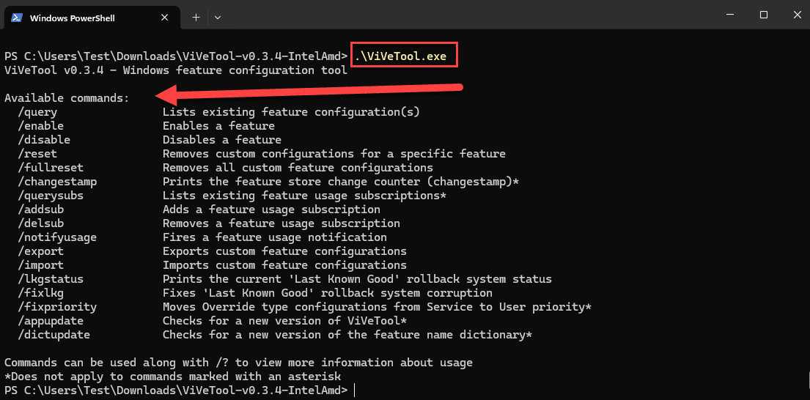The height and width of the screenshot is (400, 810).
Task: Click 'Checks for a new version of ViVeTool*'
Action: pos(284,321)
